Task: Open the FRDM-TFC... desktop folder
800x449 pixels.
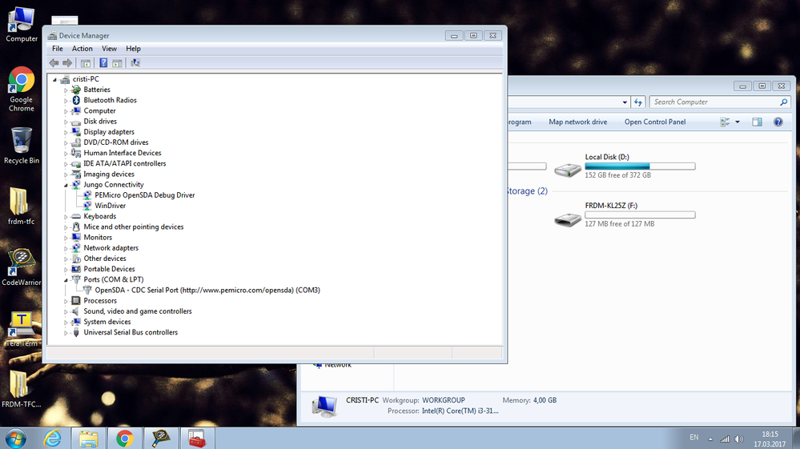Action: pyautogui.click(x=22, y=389)
